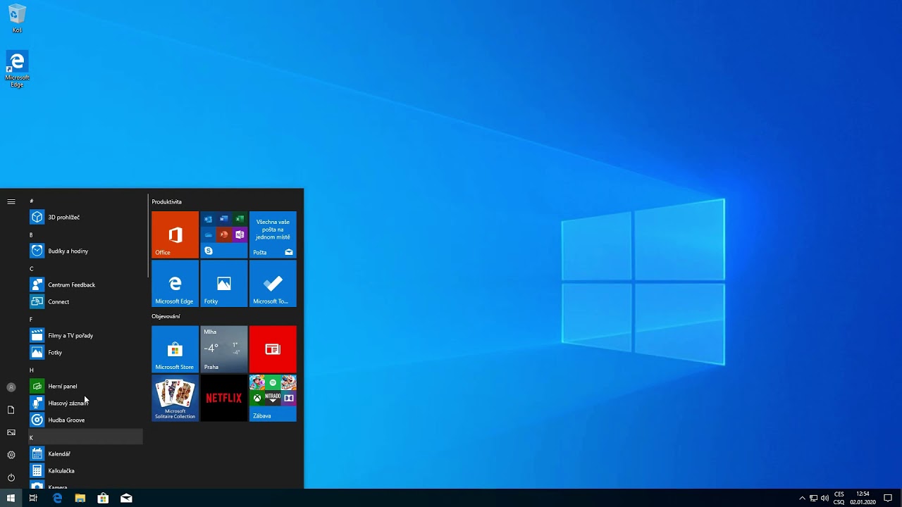This screenshot has width=902, height=507.
Task: Open the user account icon in Start rail
Action: tap(11, 387)
